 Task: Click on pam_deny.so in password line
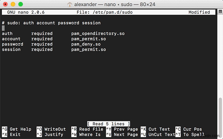86,44
